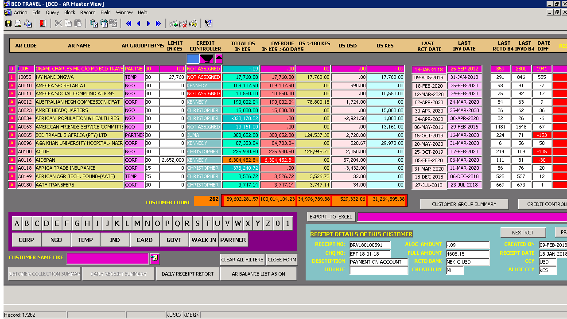This screenshot has width=567, height=319.
Task: Select AR code A0065 cell
Action: pyautogui.click(x=26, y=135)
